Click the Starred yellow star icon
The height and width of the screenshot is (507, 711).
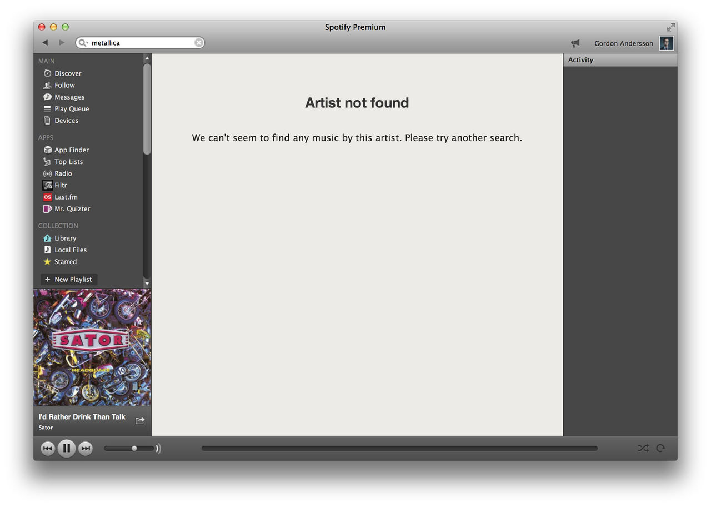47,261
